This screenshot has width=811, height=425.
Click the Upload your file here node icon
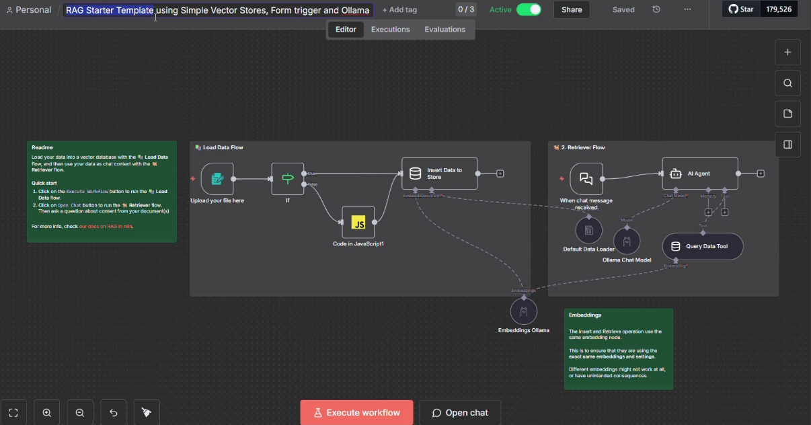(217, 179)
